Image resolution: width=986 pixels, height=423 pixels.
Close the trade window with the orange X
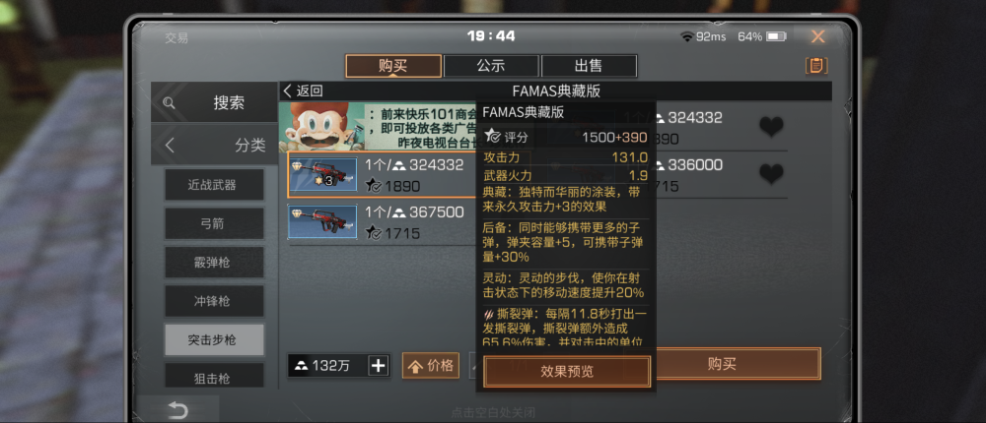click(x=817, y=36)
